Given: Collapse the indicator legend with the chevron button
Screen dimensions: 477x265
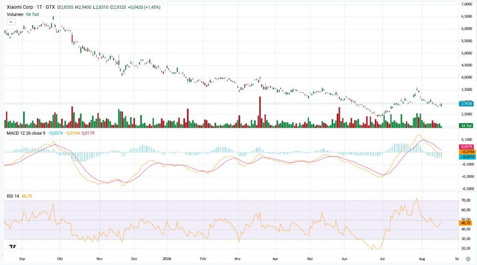Looking at the screenshot, I should pyautogui.click(x=11, y=22).
